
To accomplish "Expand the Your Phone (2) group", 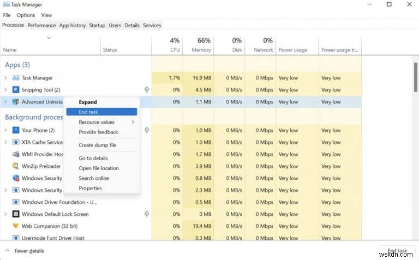I will click(x=5, y=130).
